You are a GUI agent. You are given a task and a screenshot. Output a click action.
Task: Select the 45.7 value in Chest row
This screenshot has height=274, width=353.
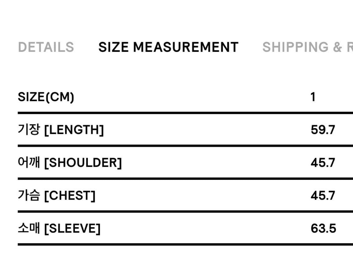(323, 196)
